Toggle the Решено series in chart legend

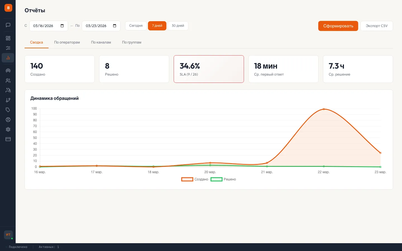pyautogui.click(x=223, y=179)
